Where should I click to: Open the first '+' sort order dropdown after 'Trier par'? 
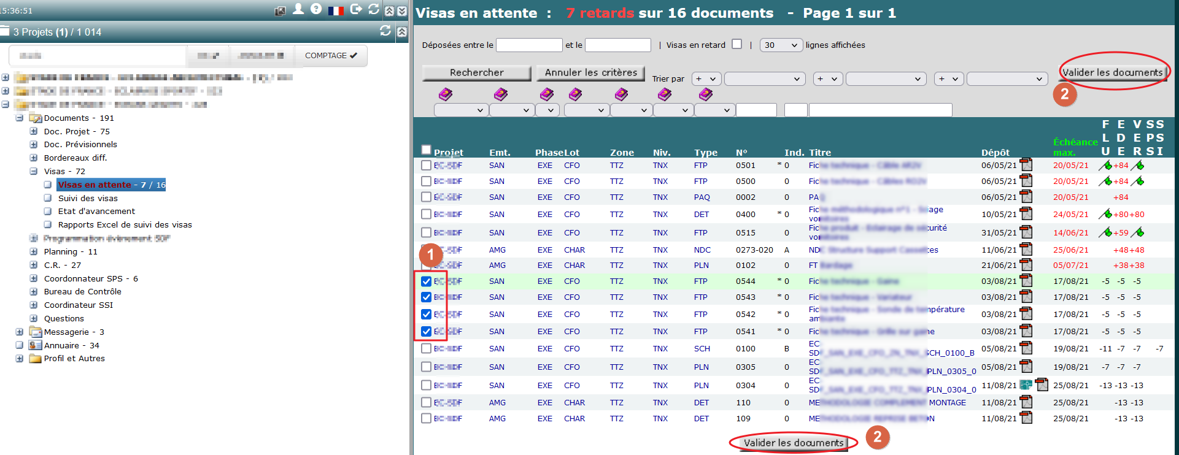[706, 78]
